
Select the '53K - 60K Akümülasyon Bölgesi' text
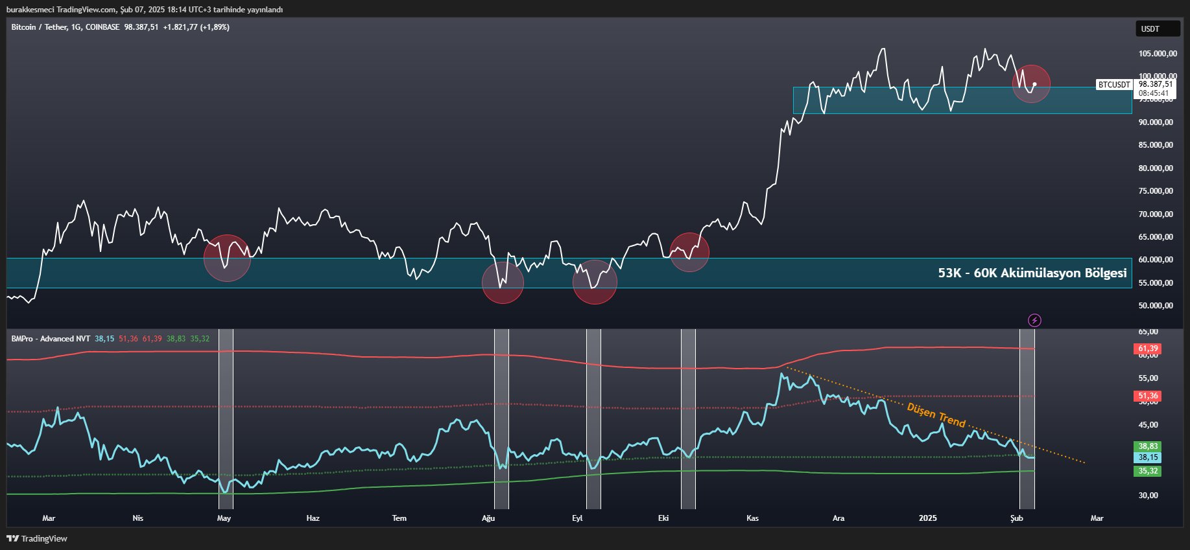pos(1032,273)
